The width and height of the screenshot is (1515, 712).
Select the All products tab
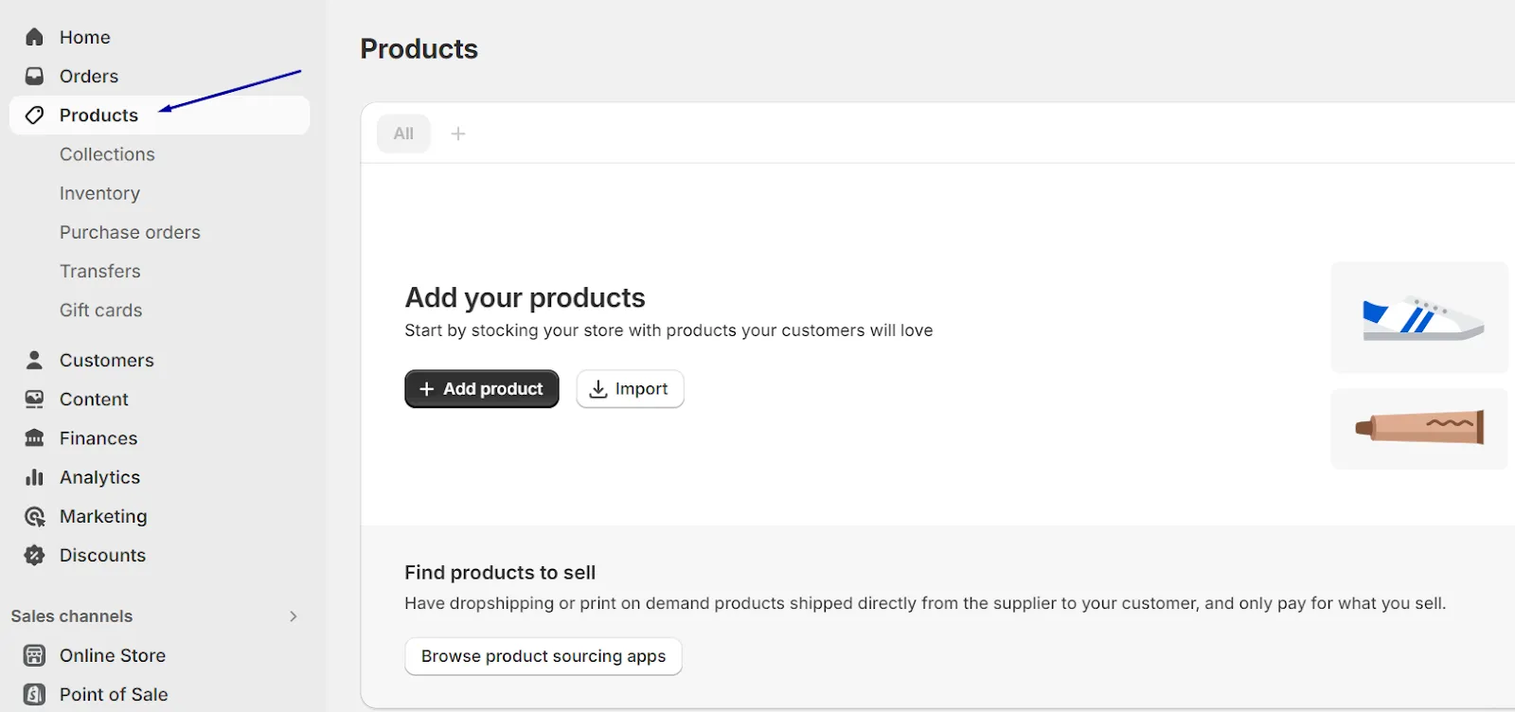coord(403,133)
